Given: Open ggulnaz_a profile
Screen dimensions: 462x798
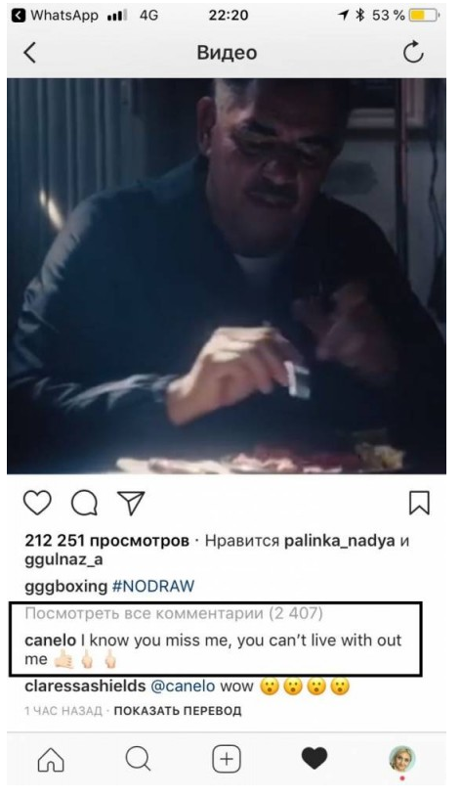Looking at the screenshot, I should click(63, 559).
